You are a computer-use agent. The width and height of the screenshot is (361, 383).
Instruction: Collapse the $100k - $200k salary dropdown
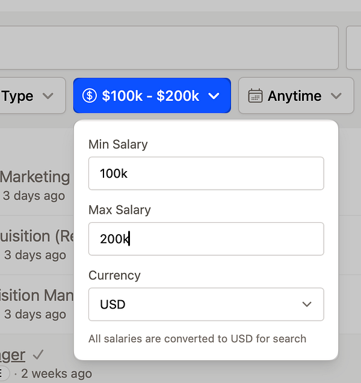point(152,95)
